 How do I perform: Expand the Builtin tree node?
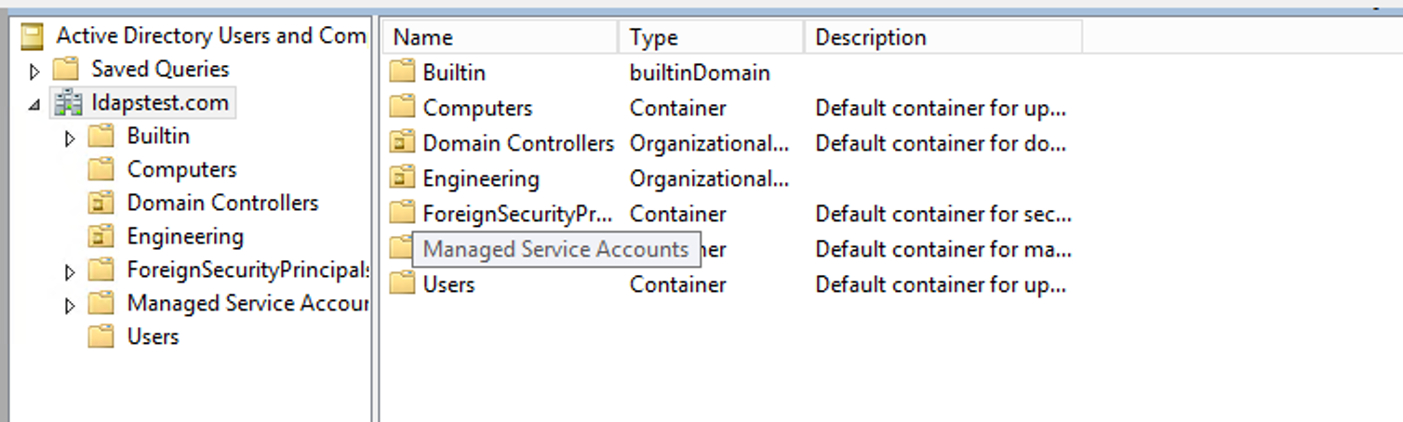pyautogui.click(x=70, y=138)
